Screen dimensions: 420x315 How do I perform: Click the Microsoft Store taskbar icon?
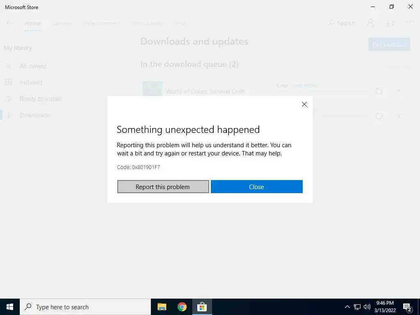(x=202, y=307)
